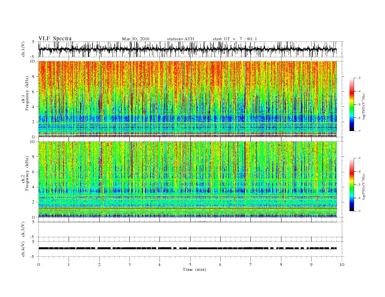Click time axis tick label "2"
Screen dimensions: 385x297
coord(99,264)
